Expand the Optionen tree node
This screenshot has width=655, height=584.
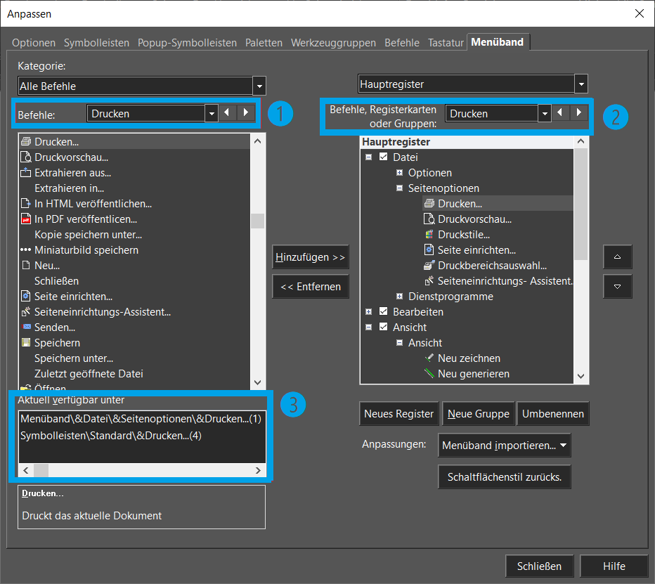(399, 172)
